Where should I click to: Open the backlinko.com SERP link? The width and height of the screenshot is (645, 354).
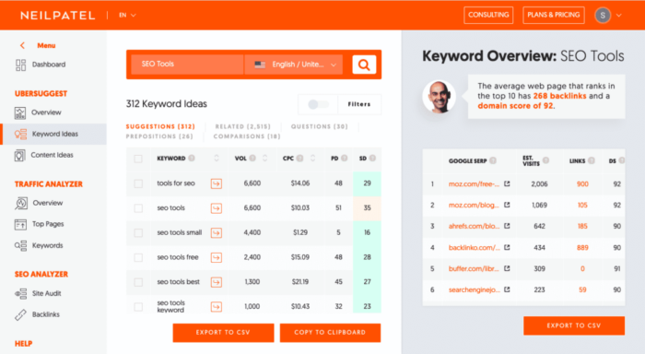click(x=474, y=247)
